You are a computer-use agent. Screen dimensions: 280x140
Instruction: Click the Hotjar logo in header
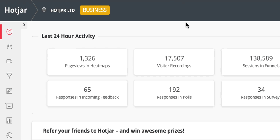(16, 10)
